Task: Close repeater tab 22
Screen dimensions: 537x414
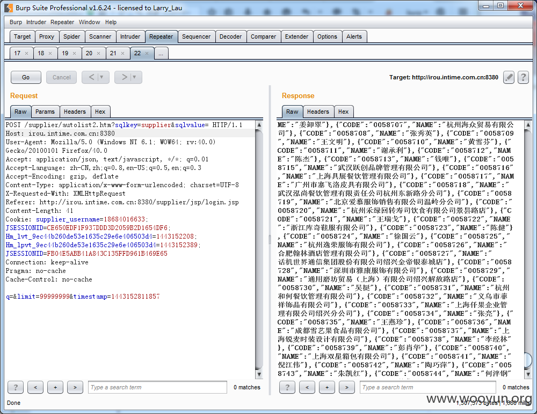Action: click(x=147, y=54)
